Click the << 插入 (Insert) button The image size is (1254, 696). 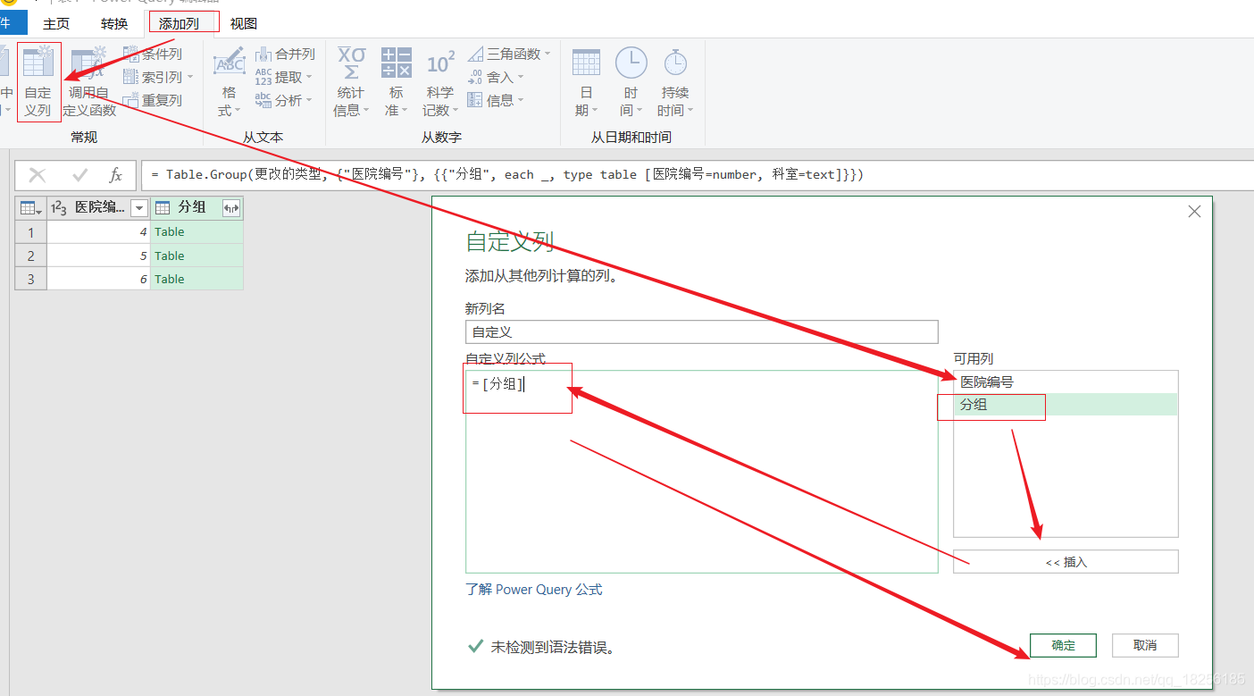[x=1066, y=562]
